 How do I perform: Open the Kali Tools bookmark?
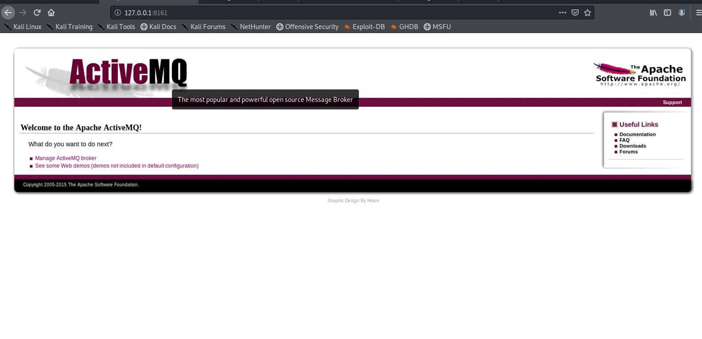click(x=116, y=27)
